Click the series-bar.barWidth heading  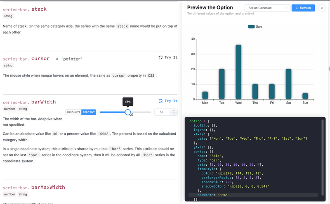pyautogui.click(x=29, y=102)
